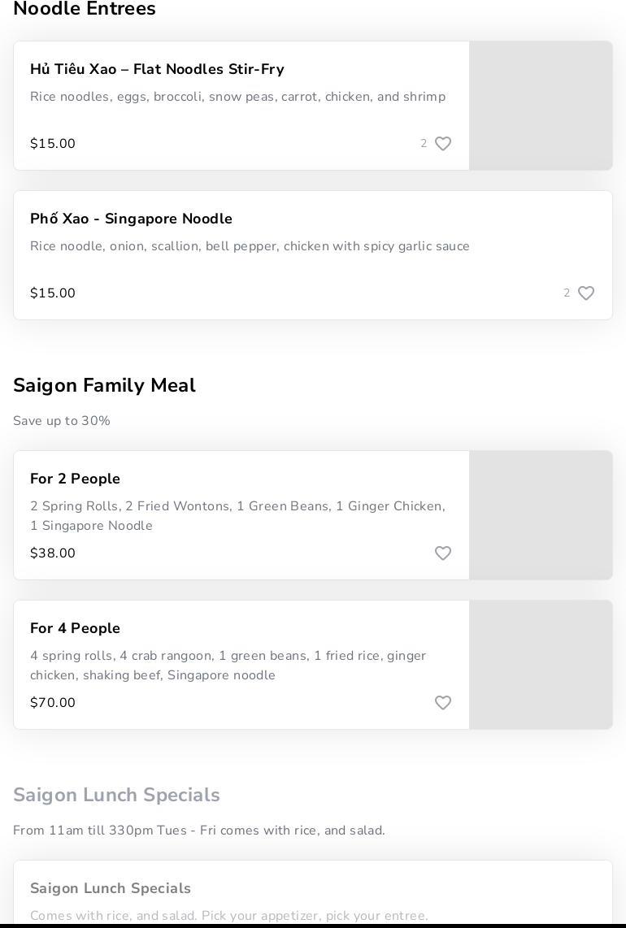
Task: Click the For 2 People image placeholder
Action: pyautogui.click(x=541, y=515)
